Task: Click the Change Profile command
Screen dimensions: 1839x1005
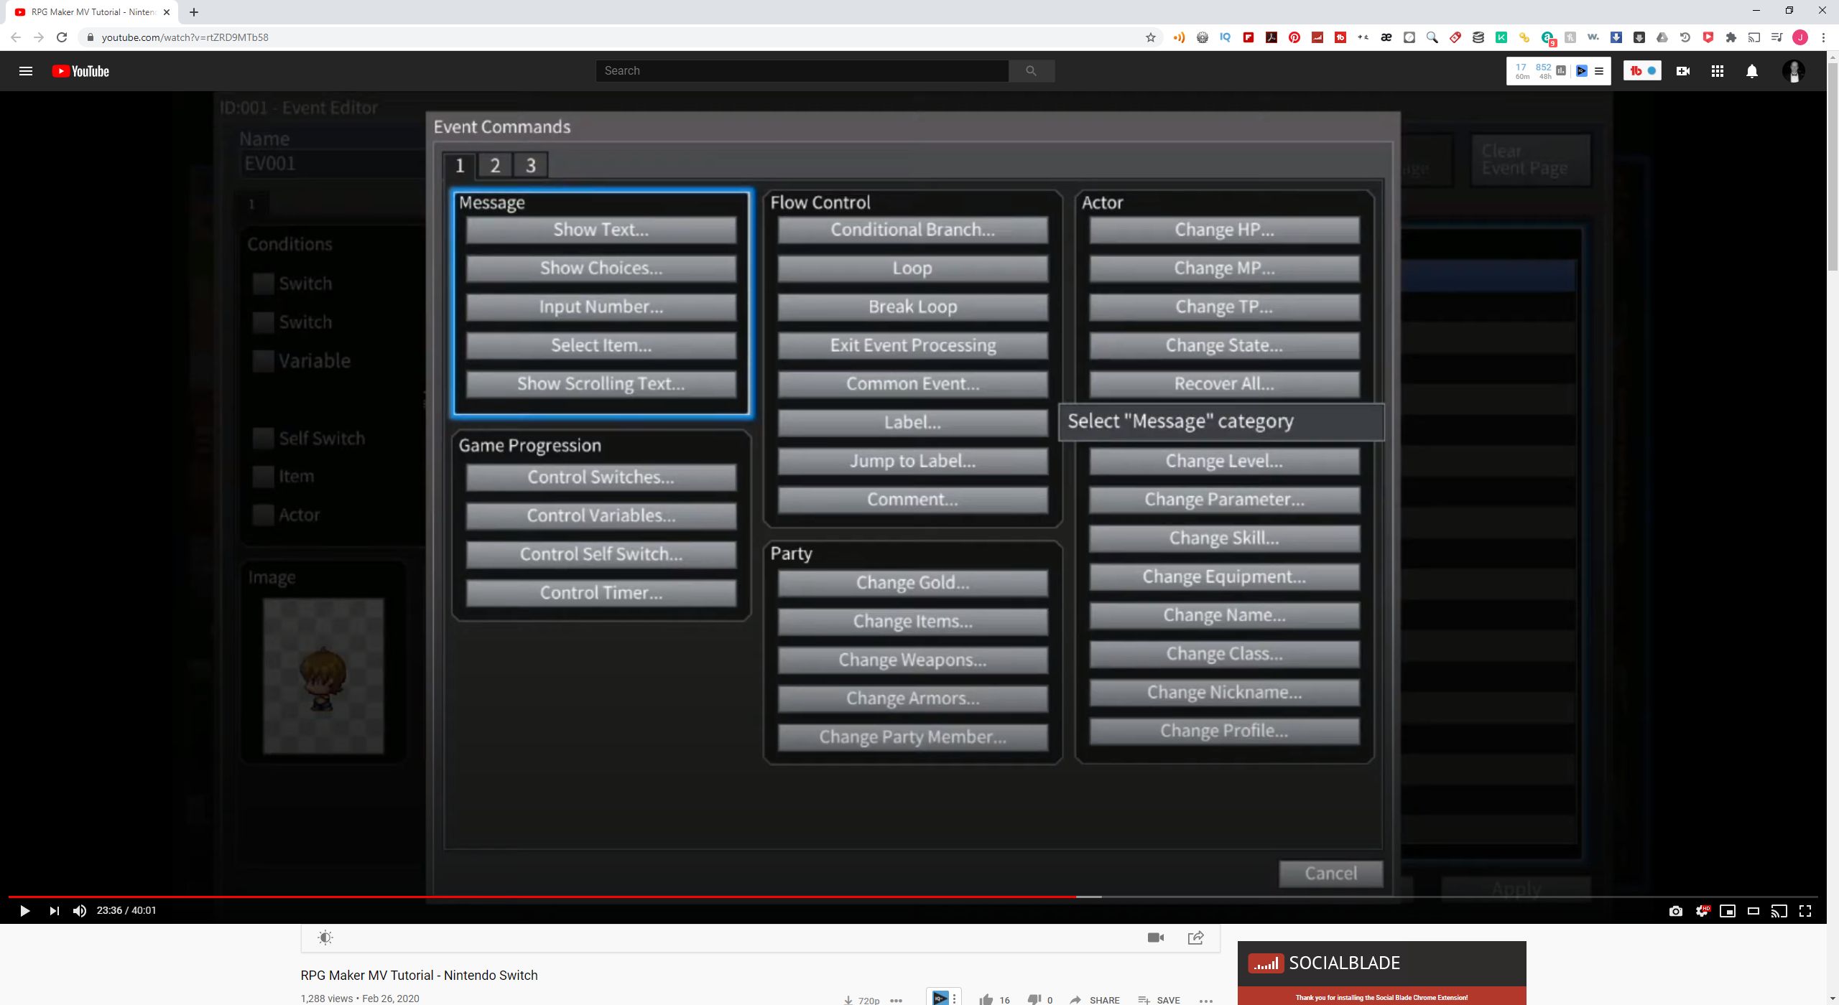Action: coord(1225,731)
